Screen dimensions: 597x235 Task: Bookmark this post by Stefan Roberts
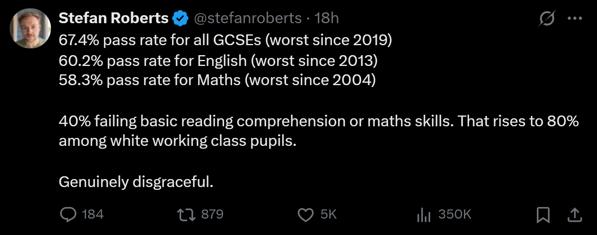[x=543, y=215]
